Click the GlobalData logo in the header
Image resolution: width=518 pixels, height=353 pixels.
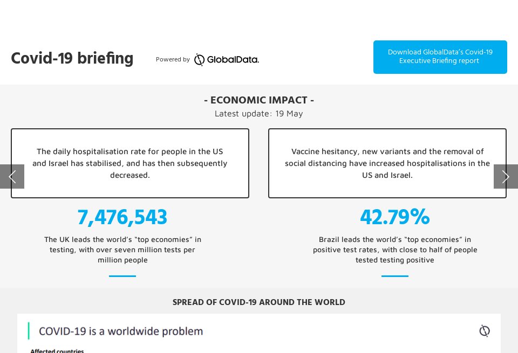(227, 59)
